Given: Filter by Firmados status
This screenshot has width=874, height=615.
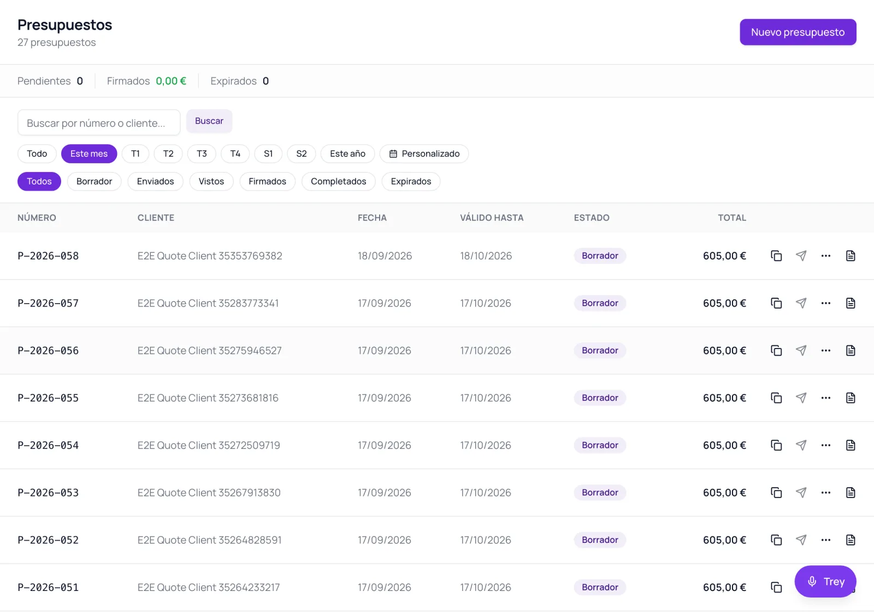Looking at the screenshot, I should click(267, 181).
